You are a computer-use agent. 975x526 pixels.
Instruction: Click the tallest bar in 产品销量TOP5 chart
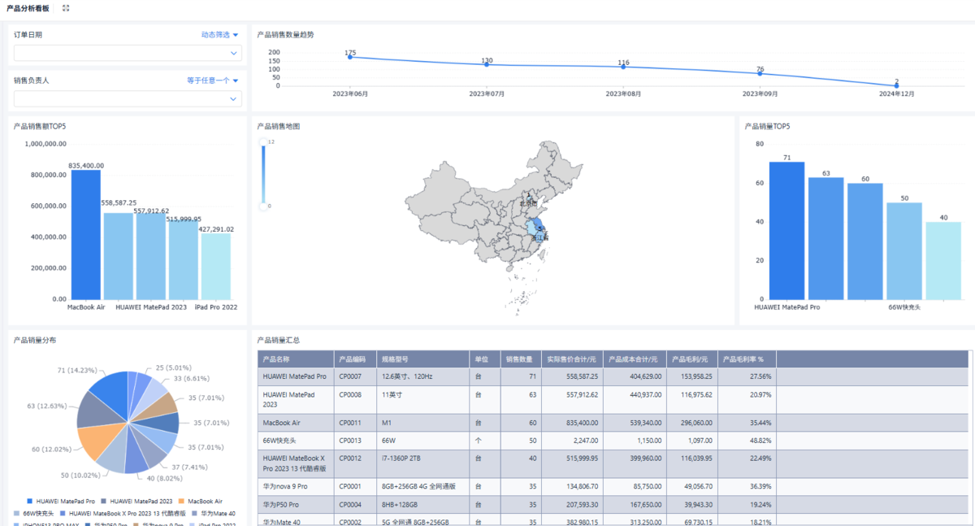coord(786,230)
